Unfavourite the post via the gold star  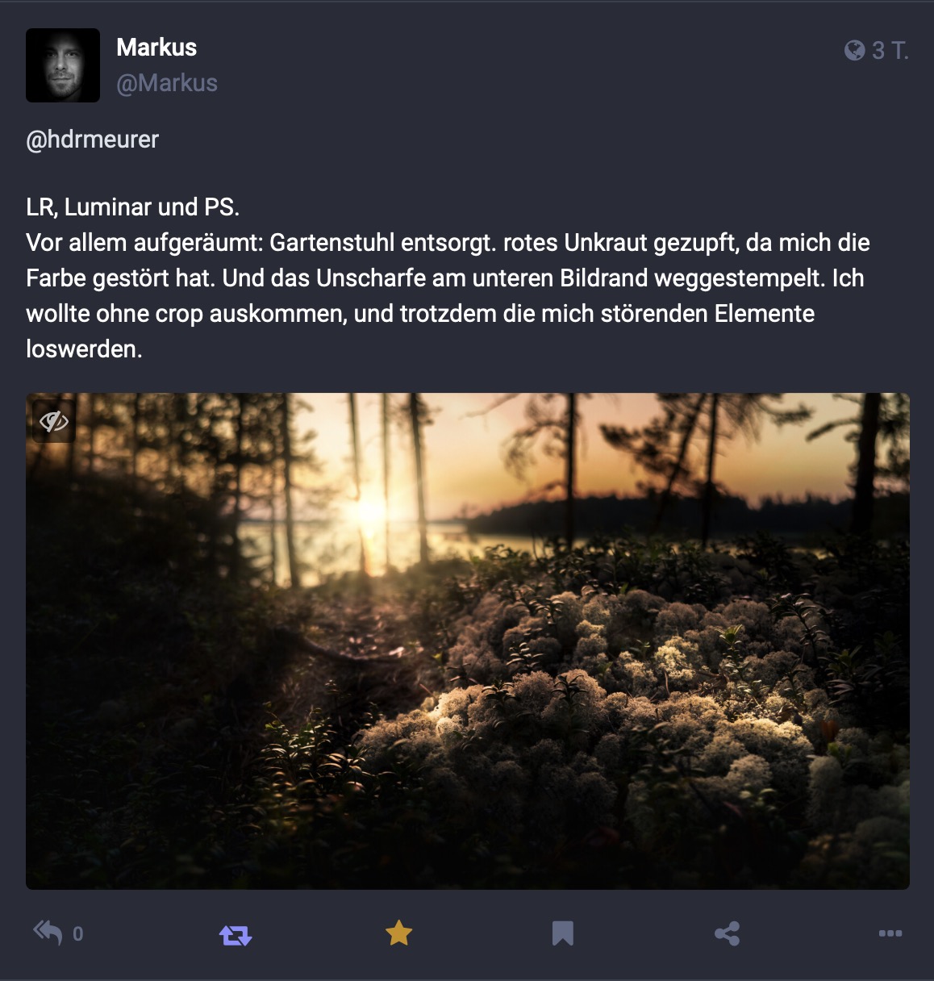[398, 933]
